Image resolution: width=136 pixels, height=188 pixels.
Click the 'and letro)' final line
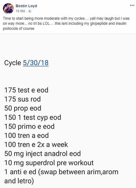[x=19, y=181]
